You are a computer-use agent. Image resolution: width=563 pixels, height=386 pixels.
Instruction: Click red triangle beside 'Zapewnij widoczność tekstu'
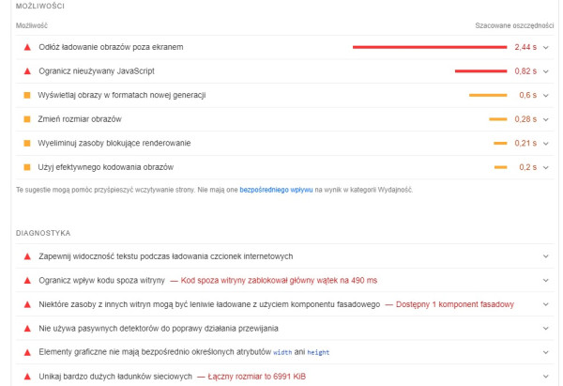coord(27,256)
